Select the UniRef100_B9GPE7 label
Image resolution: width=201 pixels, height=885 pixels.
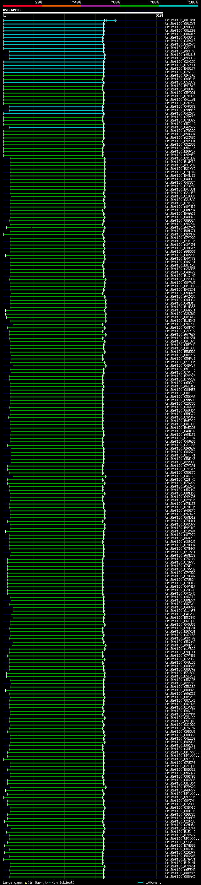pyautogui.click(x=180, y=152)
